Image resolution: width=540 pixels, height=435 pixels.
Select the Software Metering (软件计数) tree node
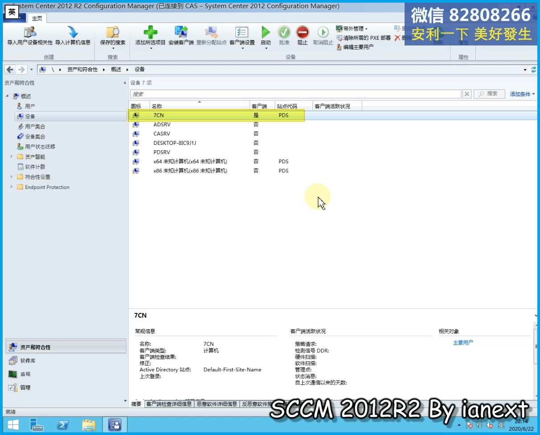(x=34, y=167)
